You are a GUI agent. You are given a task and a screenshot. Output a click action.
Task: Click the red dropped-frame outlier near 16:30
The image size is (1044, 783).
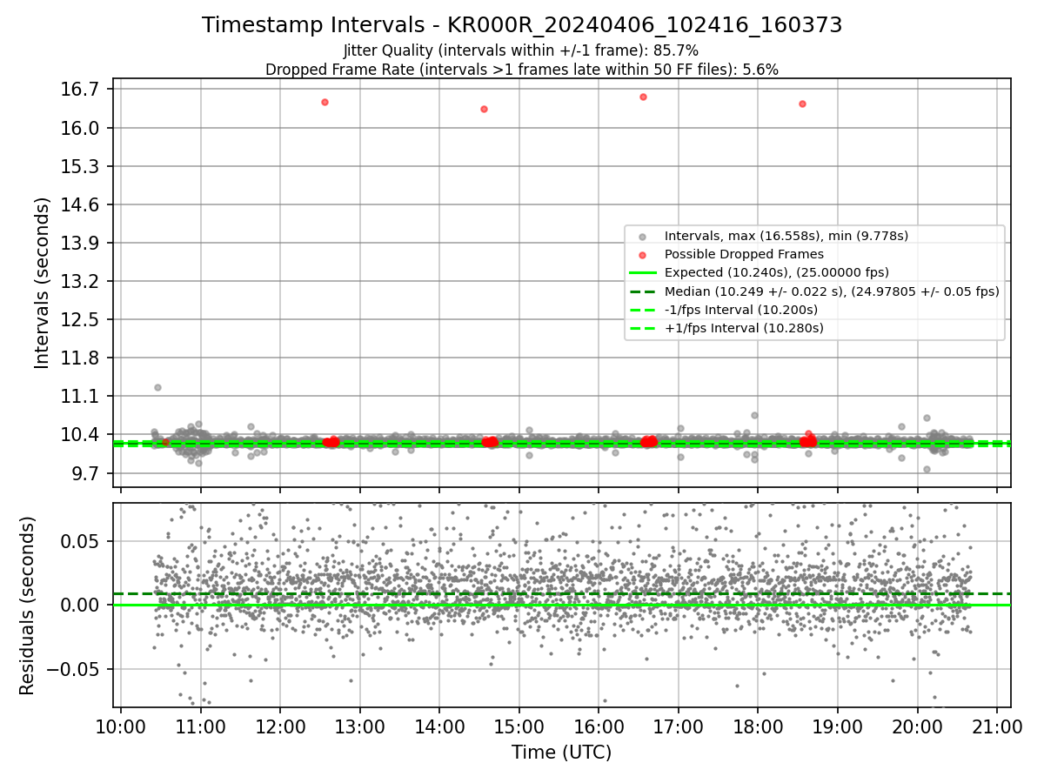coord(643,97)
